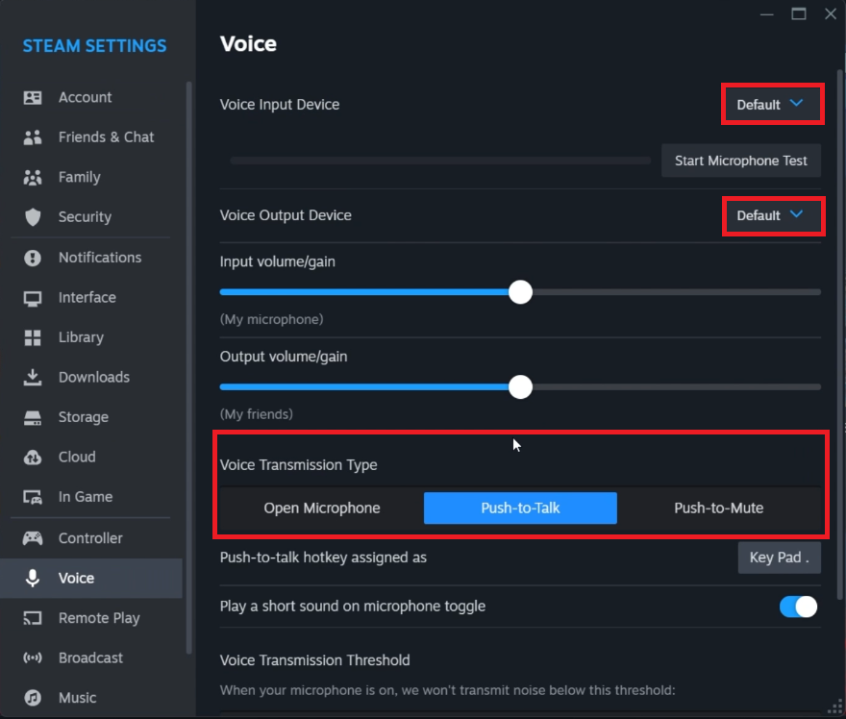Maximize the Steam Settings window
The width and height of the screenshot is (846, 719).
coord(799,14)
